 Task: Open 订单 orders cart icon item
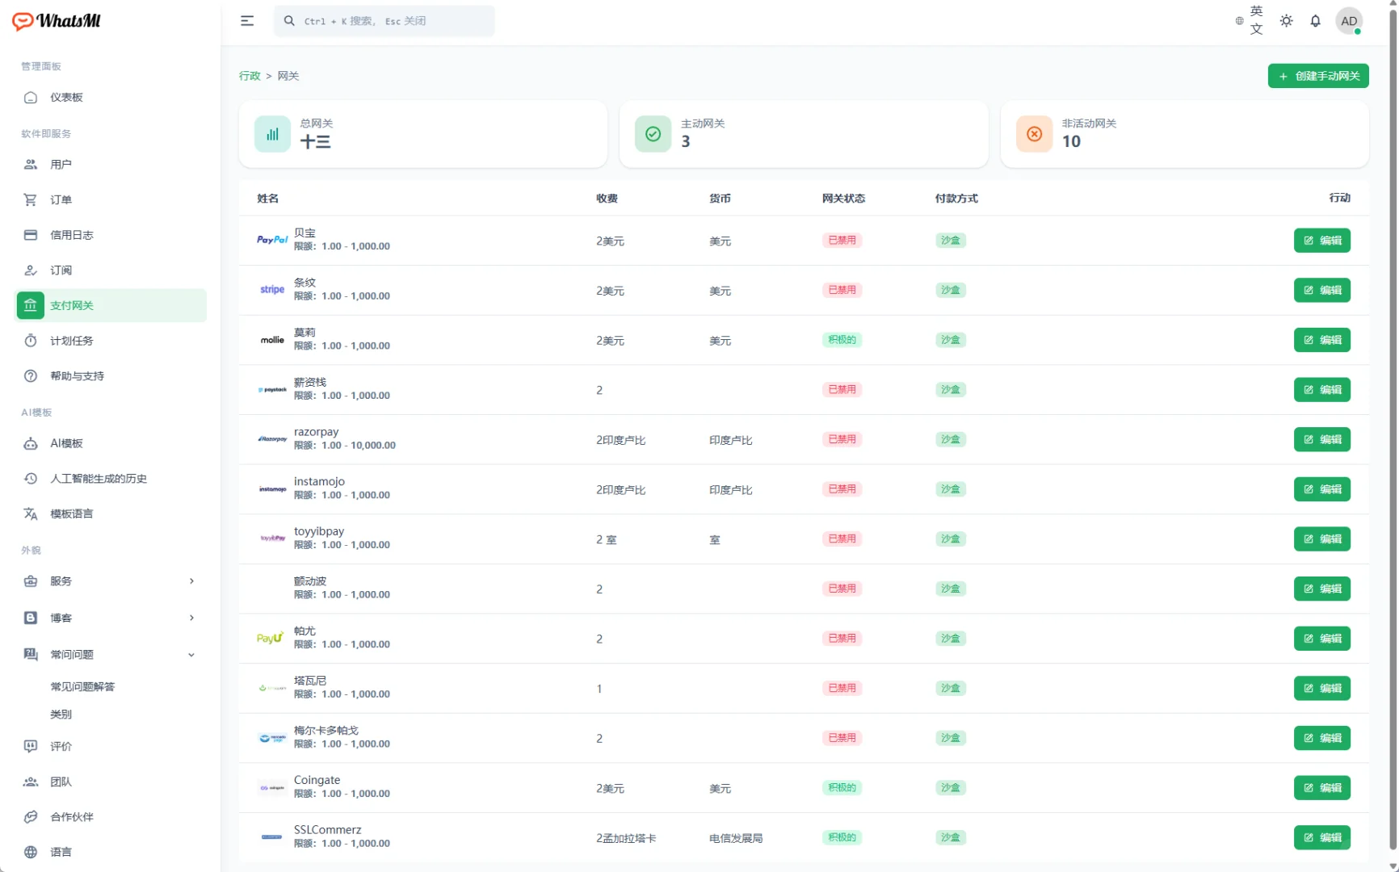point(111,200)
